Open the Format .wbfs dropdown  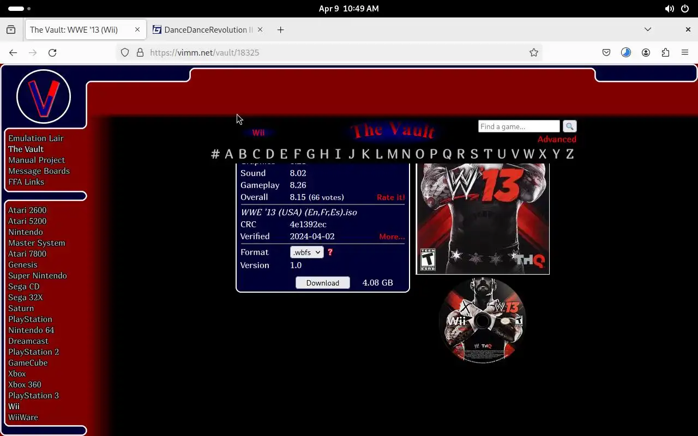point(307,252)
